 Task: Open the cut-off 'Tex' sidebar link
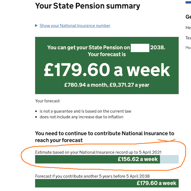(188, 38)
